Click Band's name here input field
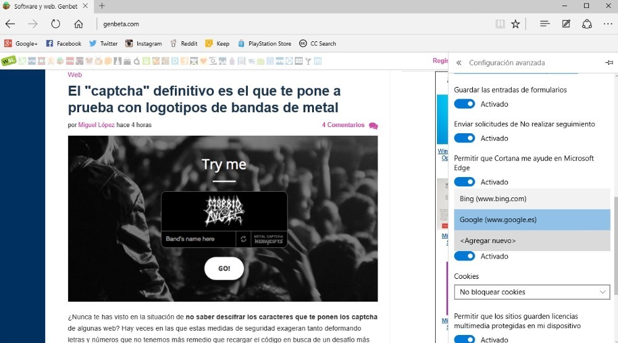This screenshot has height=343, width=618. point(198,239)
